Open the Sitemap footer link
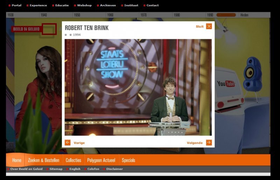Image resolution: width=280 pixels, height=180 pixels. (56, 169)
